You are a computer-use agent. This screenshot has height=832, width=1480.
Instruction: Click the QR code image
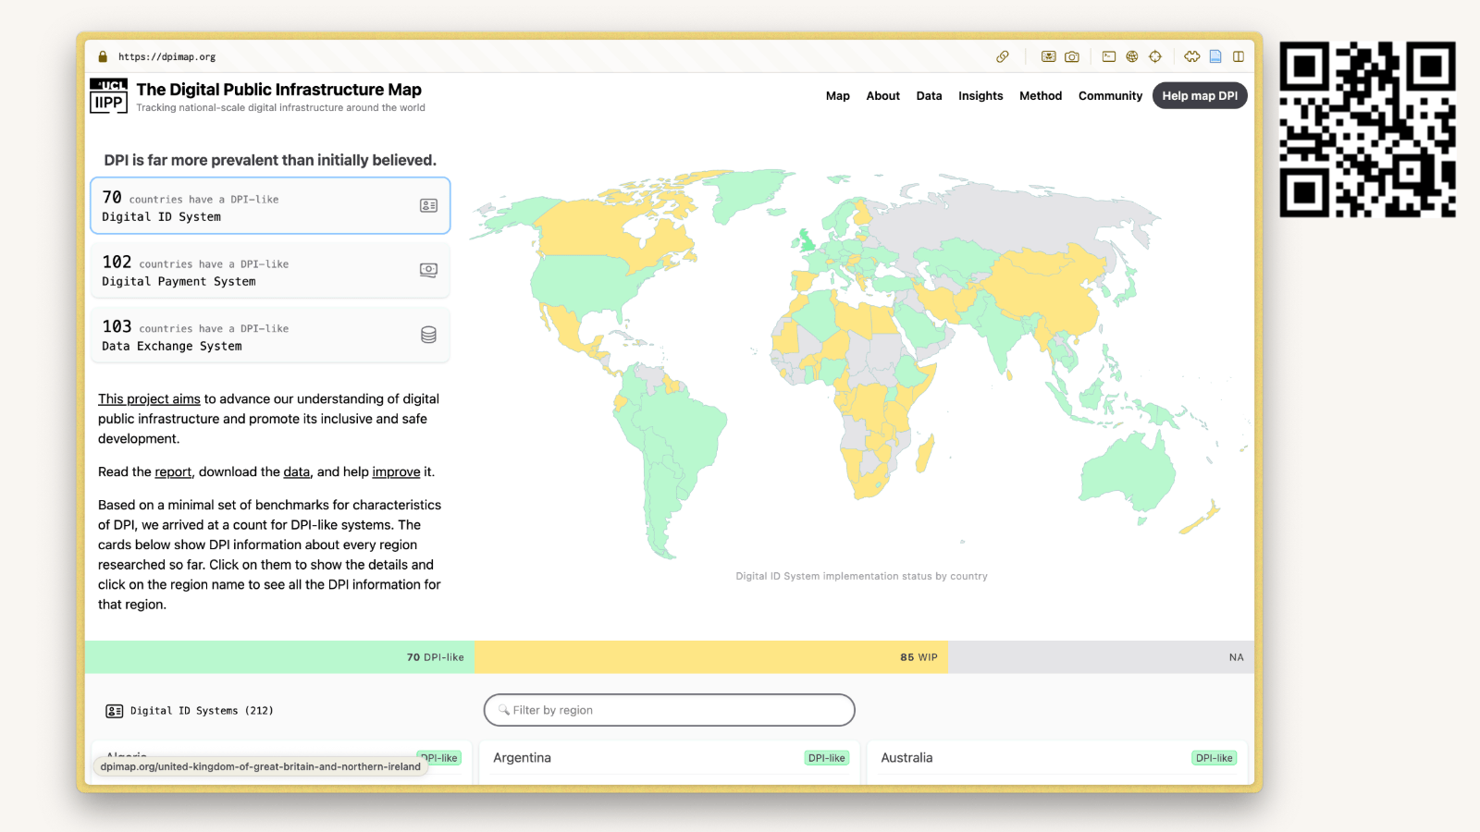pyautogui.click(x=1367, y=129)
